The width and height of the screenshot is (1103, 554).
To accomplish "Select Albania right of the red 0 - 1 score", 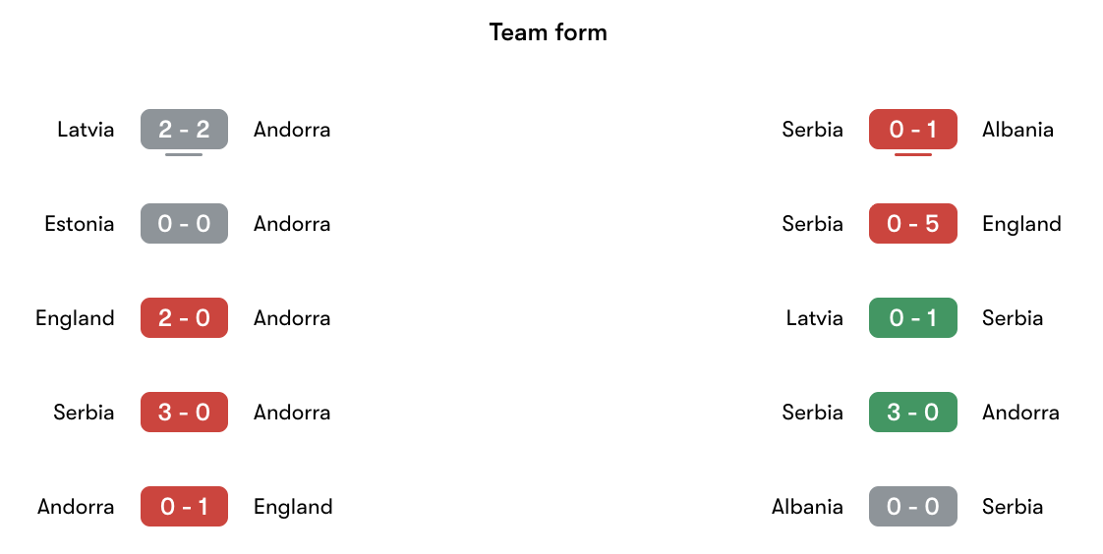I will [1017, 130].
